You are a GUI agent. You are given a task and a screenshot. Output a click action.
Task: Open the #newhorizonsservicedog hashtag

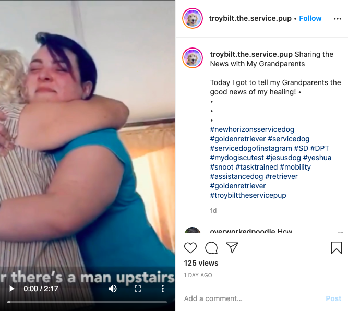[x=252, y=129]
